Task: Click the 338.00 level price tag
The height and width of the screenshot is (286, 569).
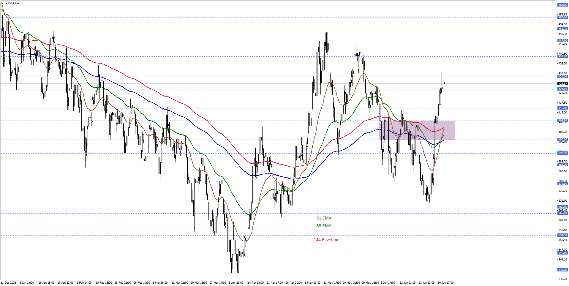Action: click(x=562, y=270)
